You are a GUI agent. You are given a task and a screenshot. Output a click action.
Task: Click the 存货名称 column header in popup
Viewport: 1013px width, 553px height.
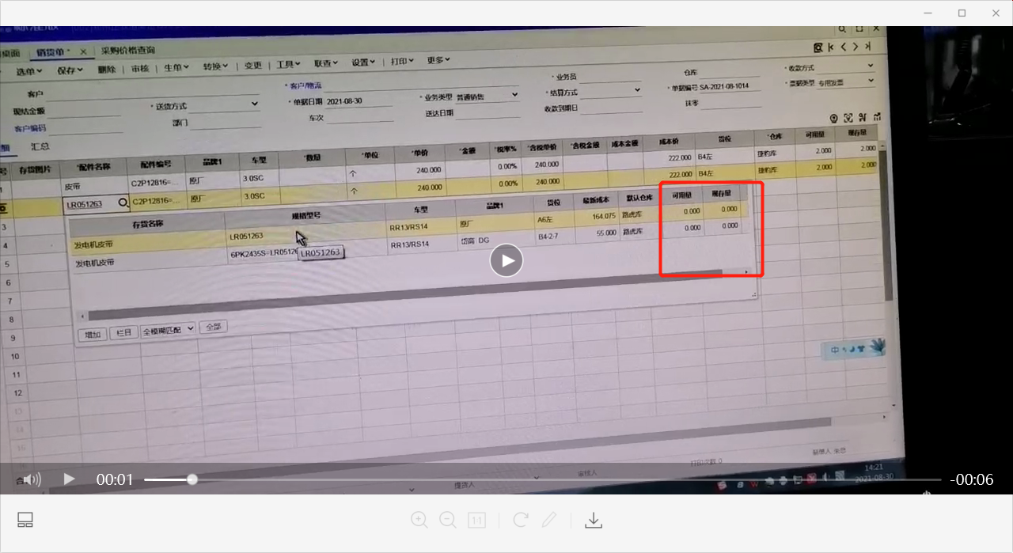(146, 224)
